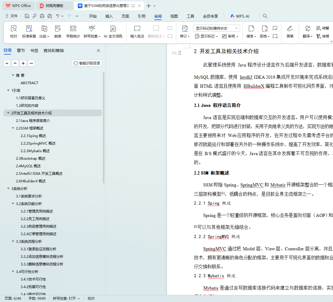Open the WPS Office home tab
Viewport: 333px width, 302px height.
point(18,6)
